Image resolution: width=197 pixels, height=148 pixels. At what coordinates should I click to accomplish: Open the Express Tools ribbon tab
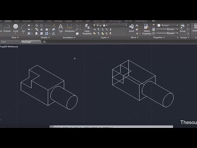pyautogui.click(x=99, y=21)
